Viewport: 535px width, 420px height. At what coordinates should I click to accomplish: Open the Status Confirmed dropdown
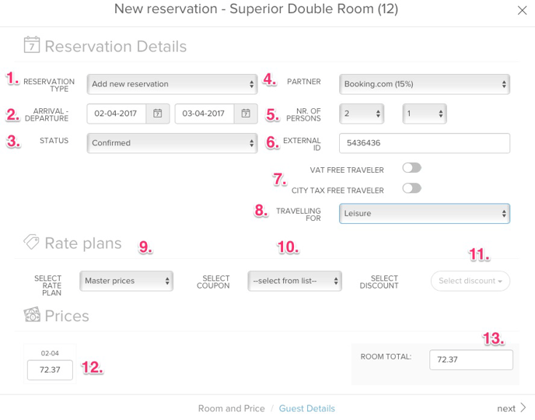(172, 143)
